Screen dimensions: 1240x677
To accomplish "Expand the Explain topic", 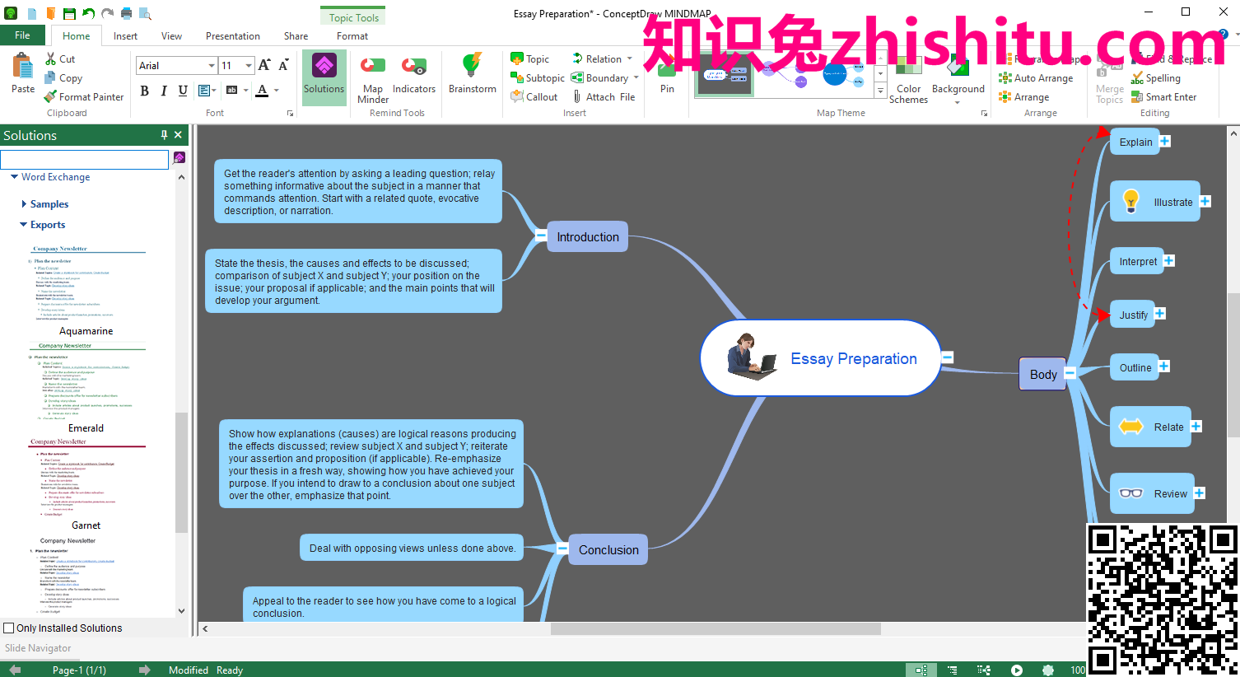I will pos(1165,141).
